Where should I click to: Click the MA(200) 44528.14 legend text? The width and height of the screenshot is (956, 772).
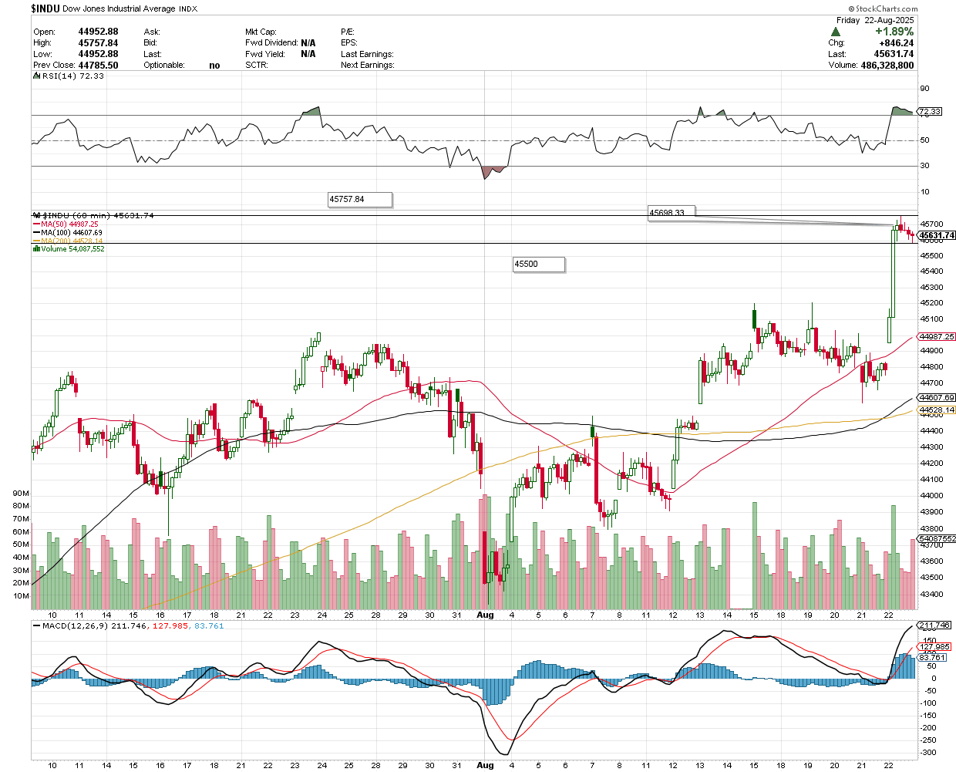point(72,241)
